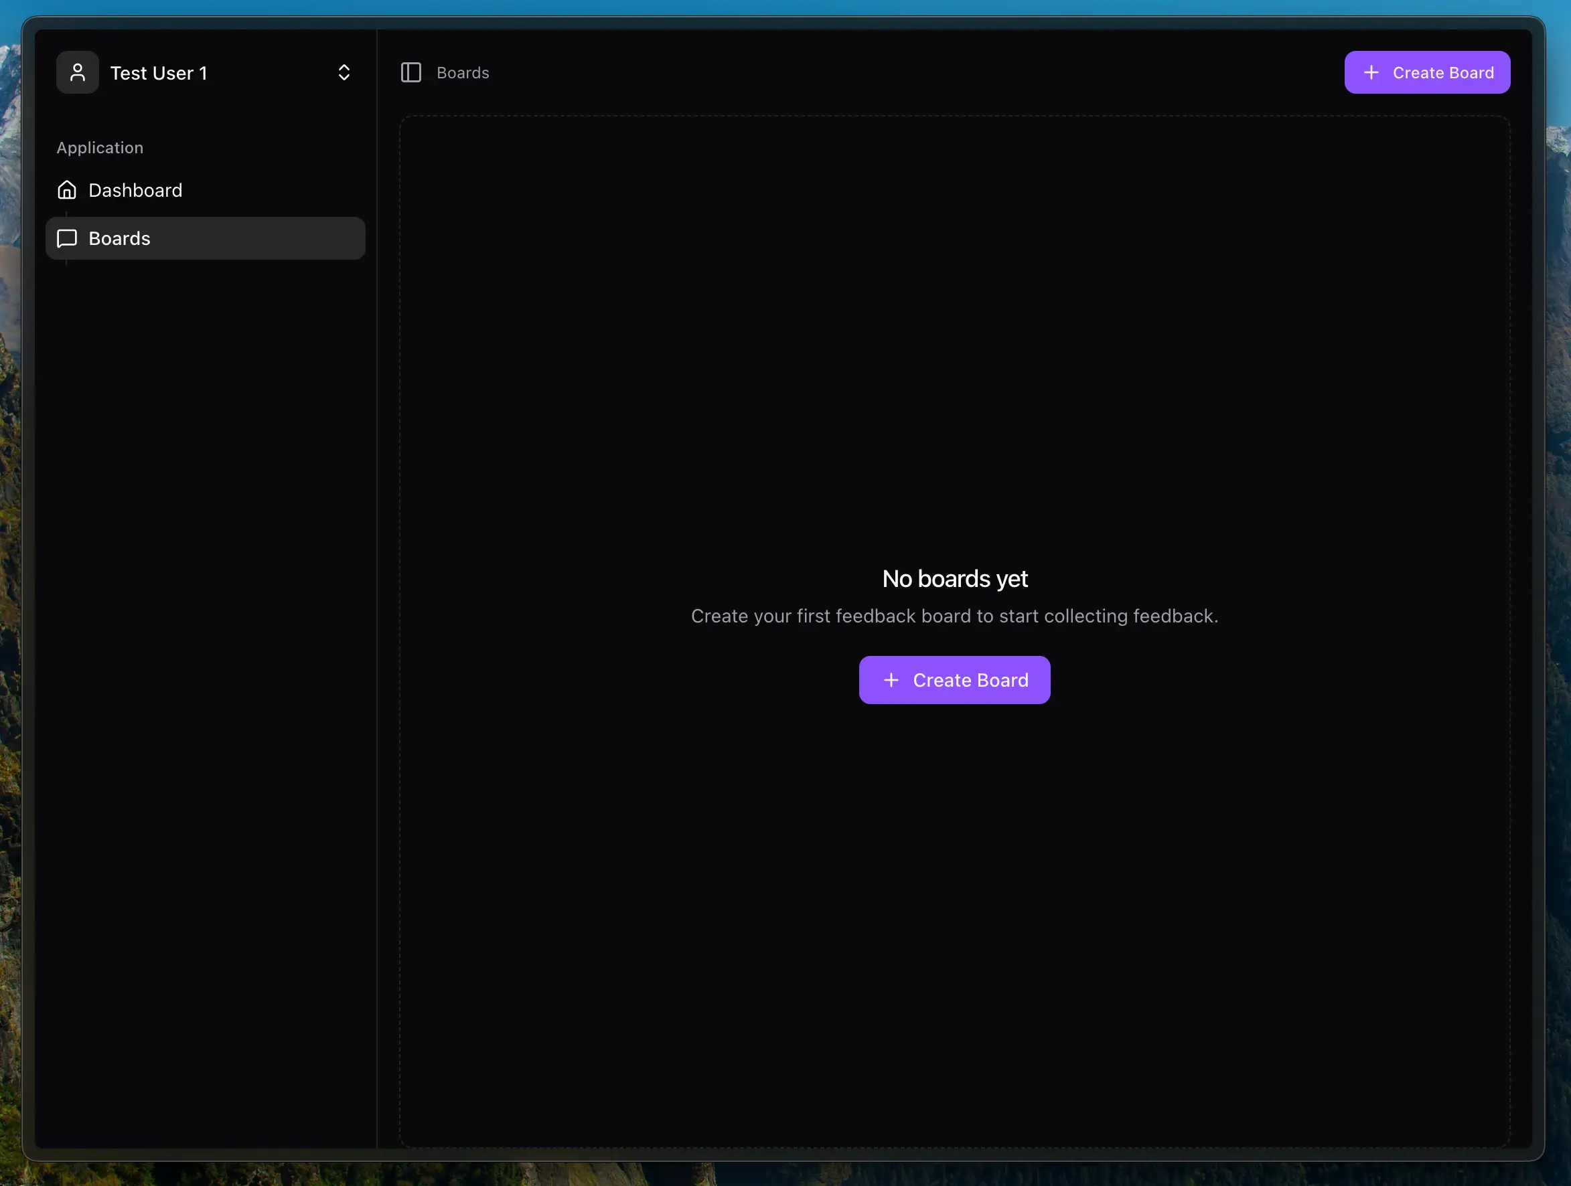
Task: Click the Application sidebar section label
Action: click(x=100, y=148)
